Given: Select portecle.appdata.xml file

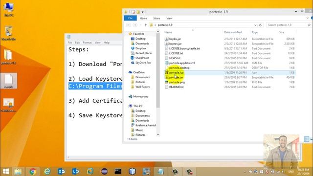Looking at the screenshot, I should [x=182, y=63].
